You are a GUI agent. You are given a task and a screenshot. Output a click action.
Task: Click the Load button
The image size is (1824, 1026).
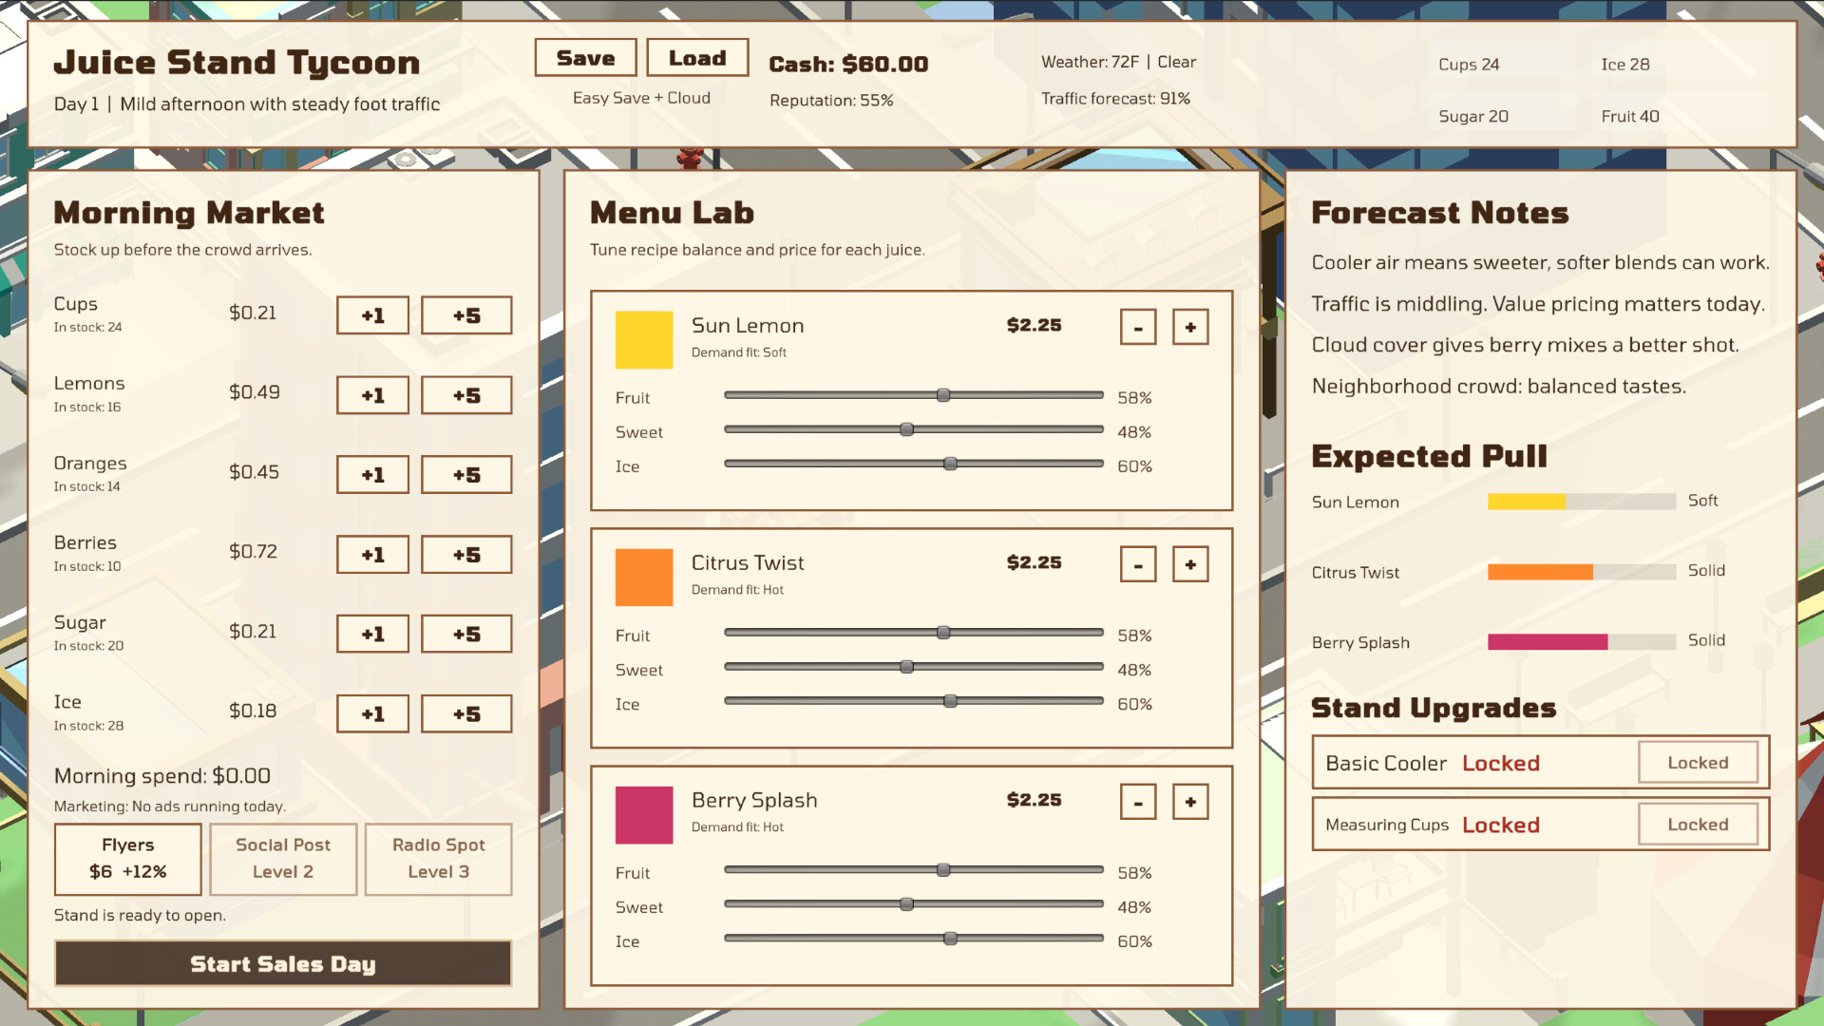click(697, 58)
